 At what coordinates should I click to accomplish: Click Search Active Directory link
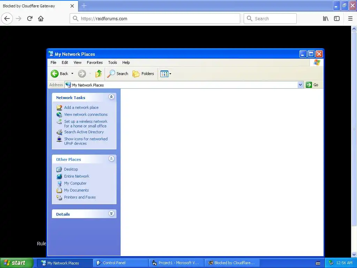pyautogui.click(x=84, y=132)
